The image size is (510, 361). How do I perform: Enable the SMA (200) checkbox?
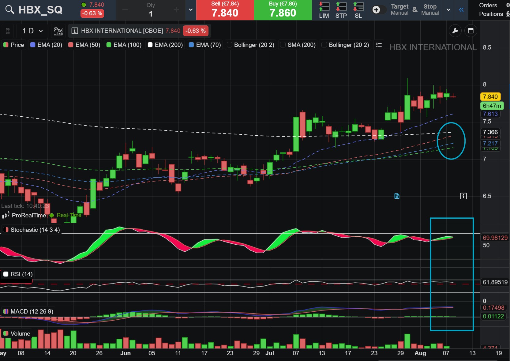[x=283, y=45]
